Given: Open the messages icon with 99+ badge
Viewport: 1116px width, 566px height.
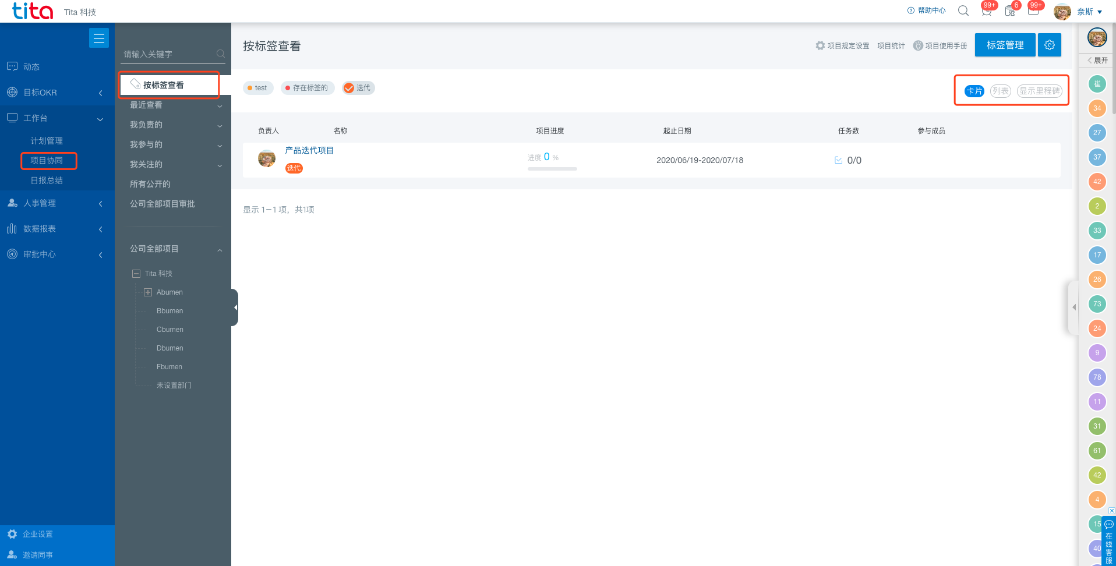Looking at the screenshot, I should click(x=1034, y=10).
